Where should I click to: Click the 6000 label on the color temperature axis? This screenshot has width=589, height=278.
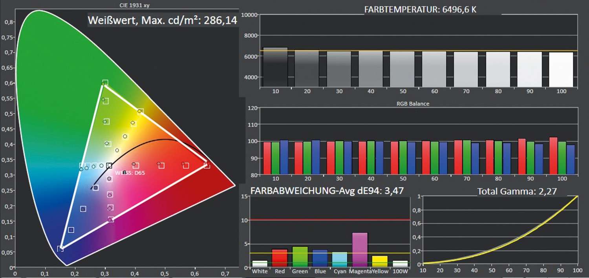click(x=250, y=56)
